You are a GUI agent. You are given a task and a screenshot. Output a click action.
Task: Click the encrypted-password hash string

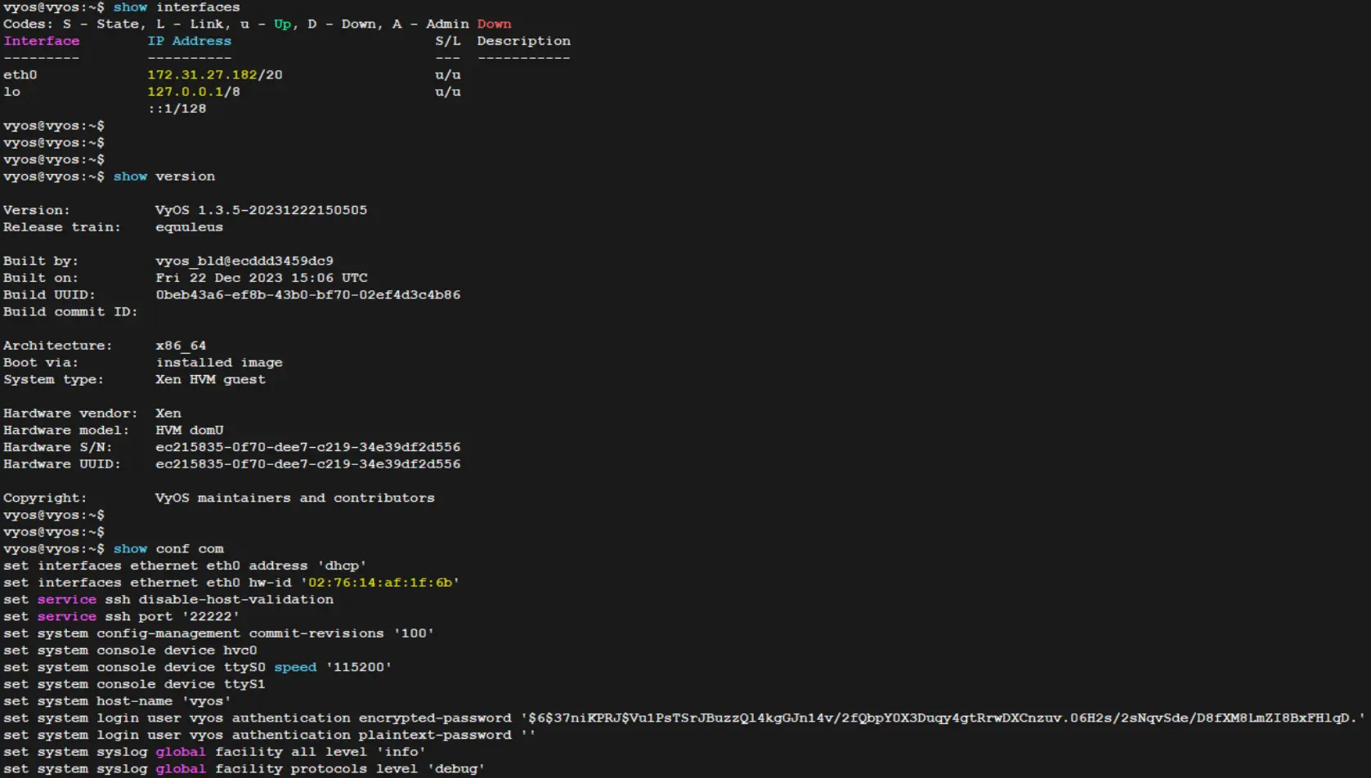tap(943, 718)
